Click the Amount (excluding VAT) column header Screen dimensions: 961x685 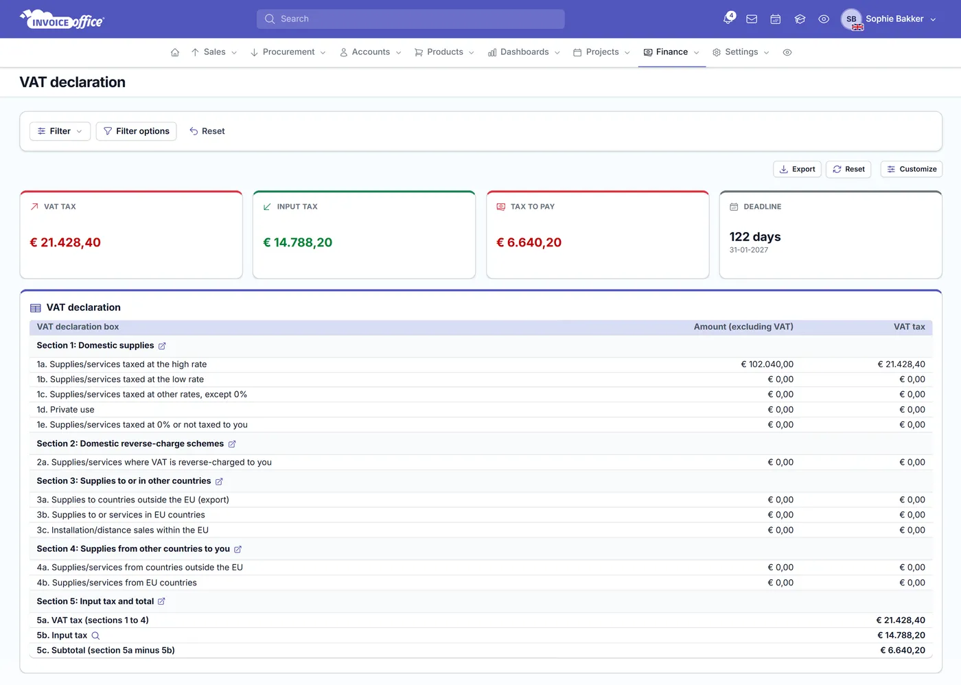tap(743, 327)
